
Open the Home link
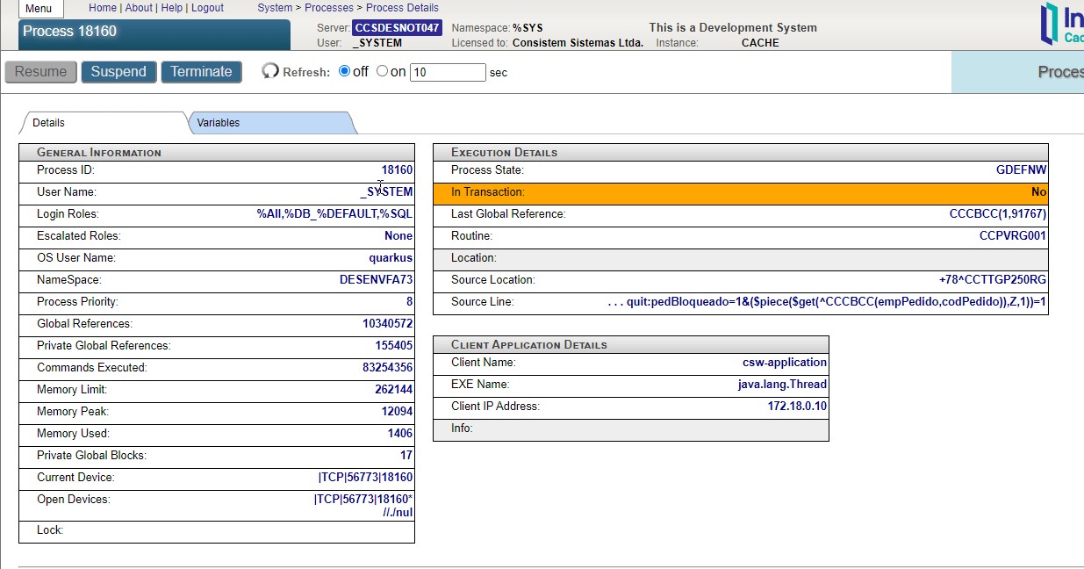(103, 8)
